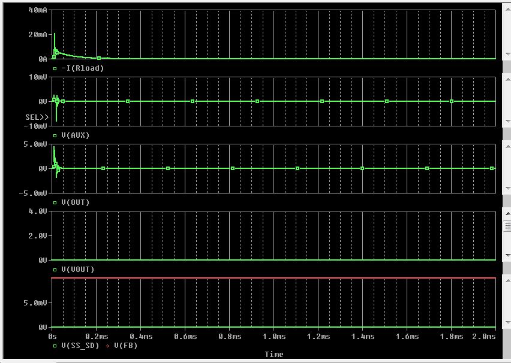
Task: Select the -I(Rload) trace label
Action: 82,68
